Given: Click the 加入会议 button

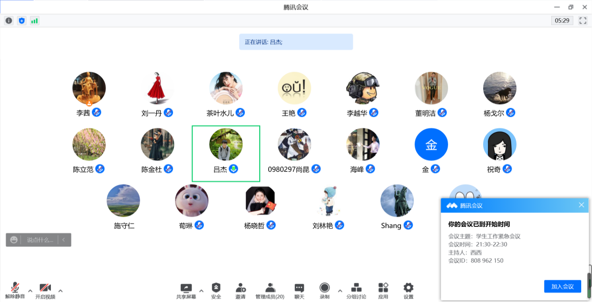Looking at the screenshot, I should click(562, 286).
